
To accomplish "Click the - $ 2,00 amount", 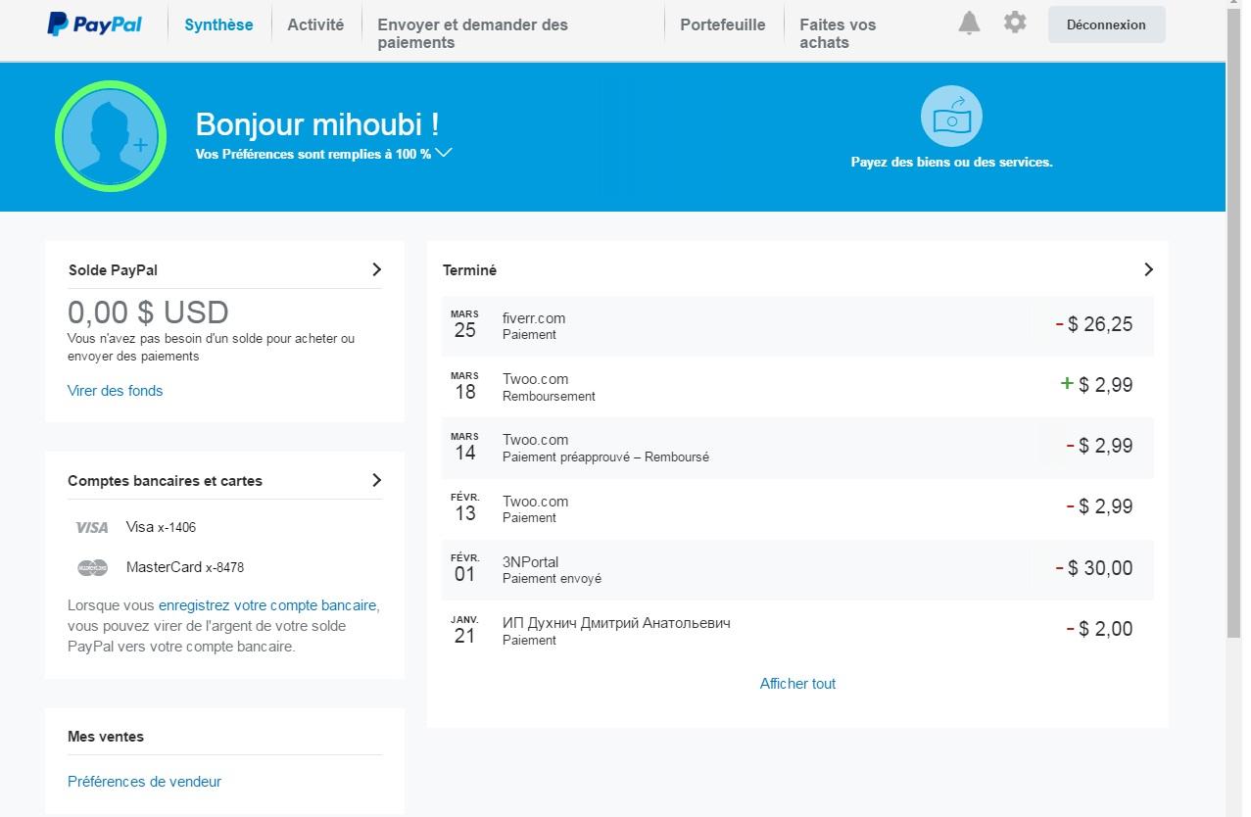I will [x=1099, y=629].
